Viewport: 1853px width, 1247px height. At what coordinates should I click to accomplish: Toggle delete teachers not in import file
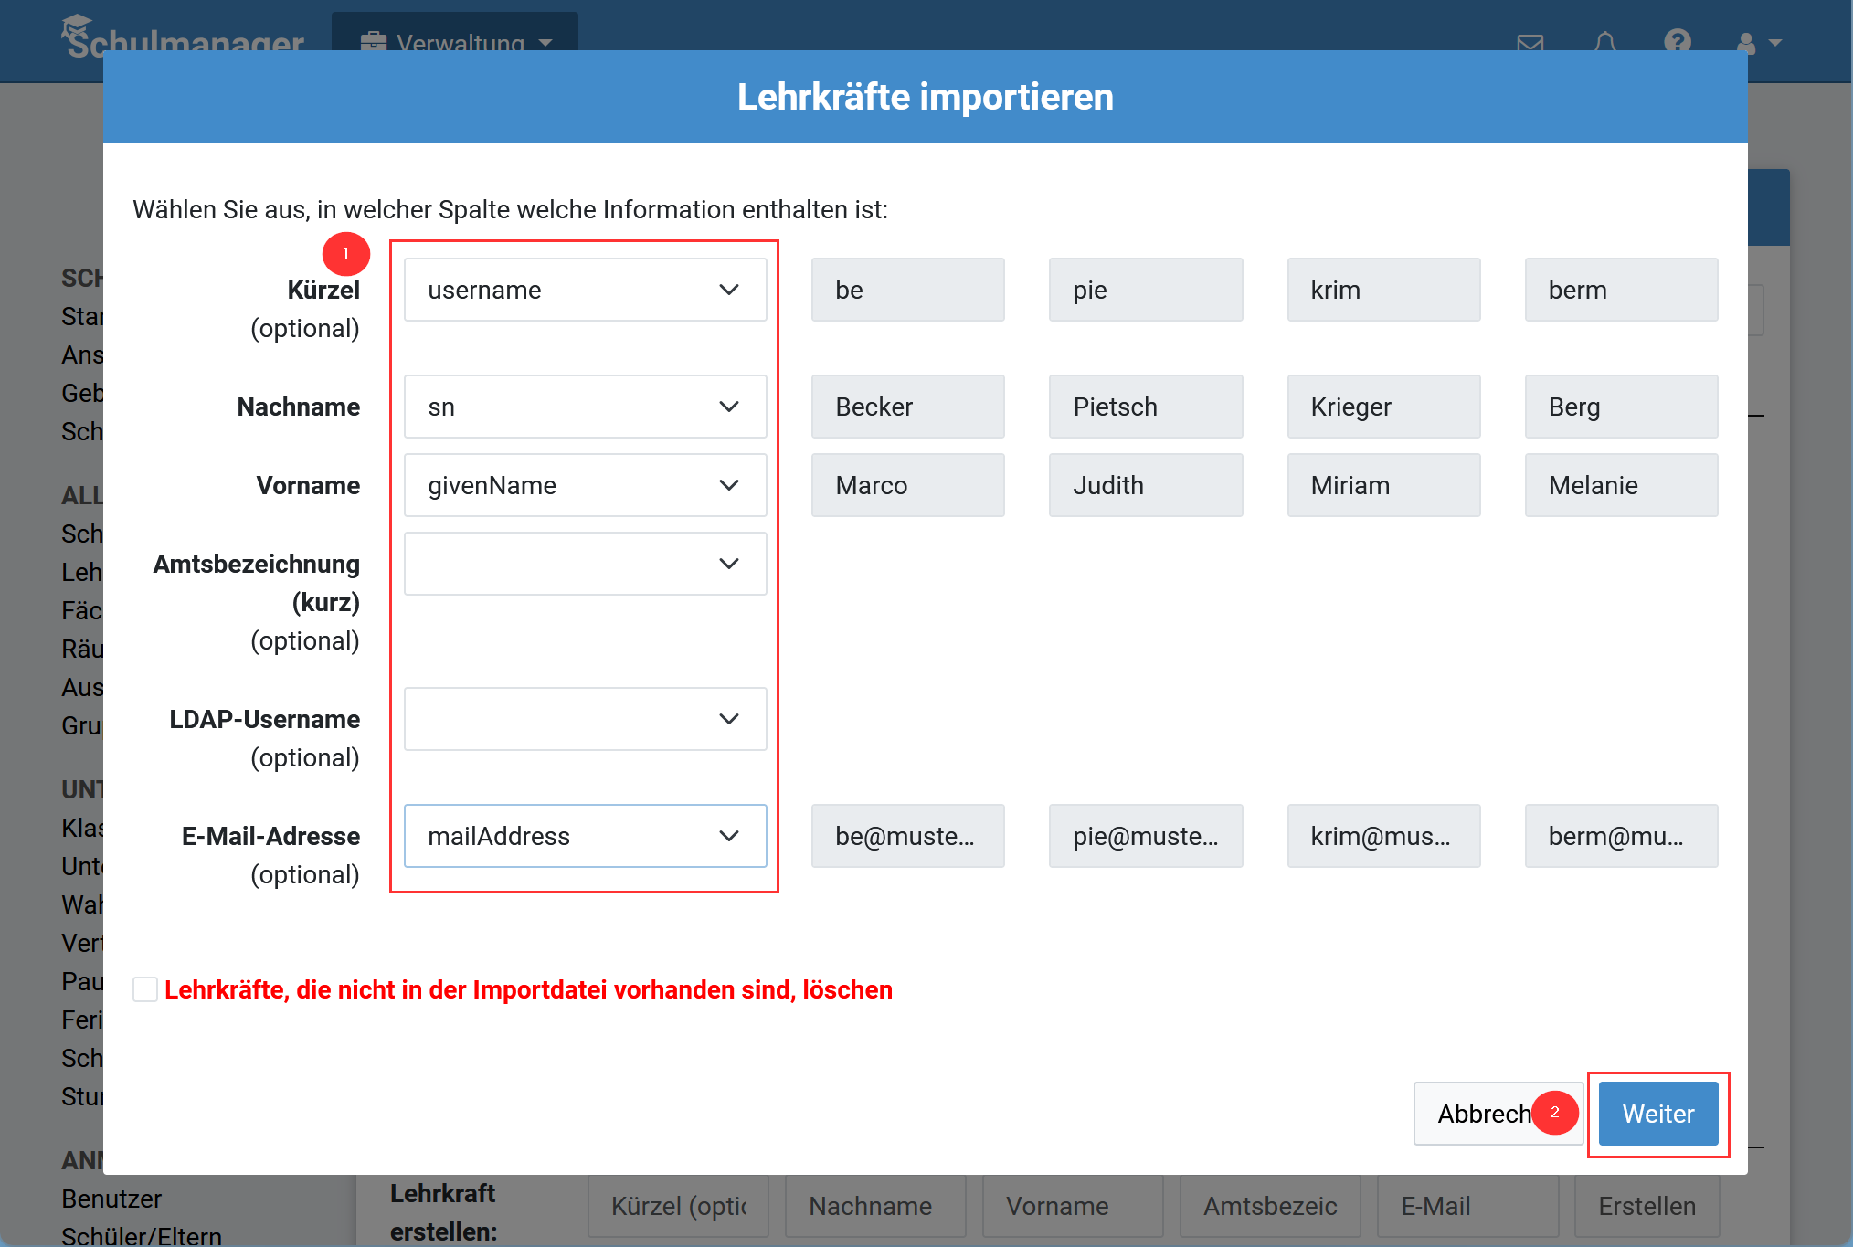click(146, 991)
